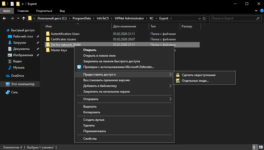Viewport: 264px width, 150px height.
Task: Open the Поделиться ribbon tab
Action: tap(44, 11)
